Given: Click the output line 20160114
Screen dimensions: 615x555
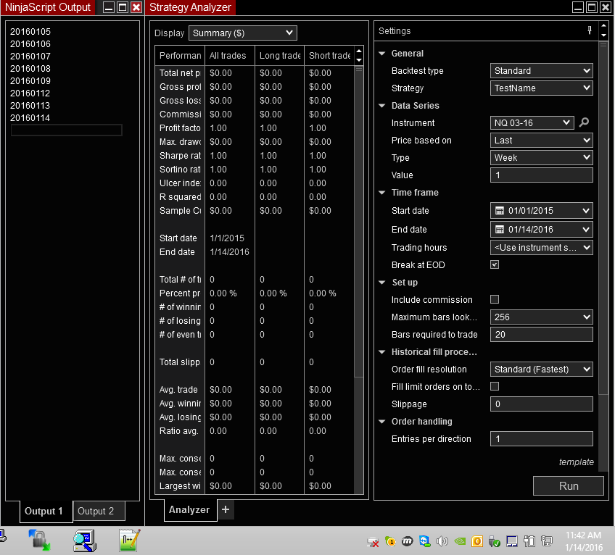Looking at the screenshot, I should point(30,117).
